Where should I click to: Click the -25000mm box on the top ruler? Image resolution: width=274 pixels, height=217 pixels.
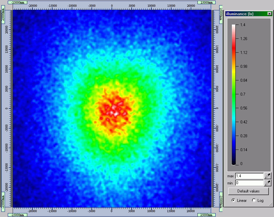click(x=18, y=3)
